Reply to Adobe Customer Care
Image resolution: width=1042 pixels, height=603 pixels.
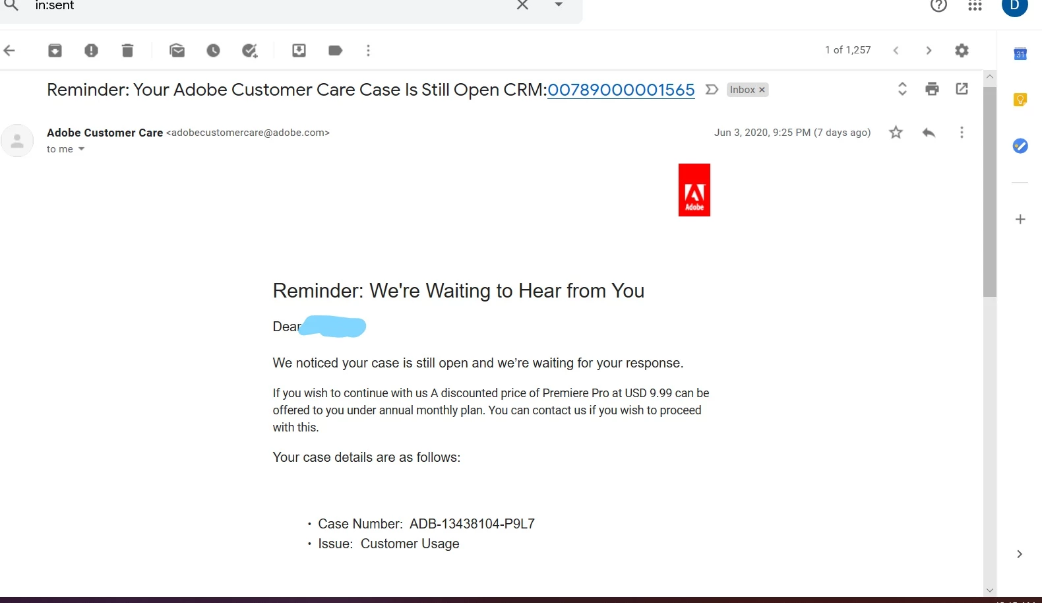[929, 133]
